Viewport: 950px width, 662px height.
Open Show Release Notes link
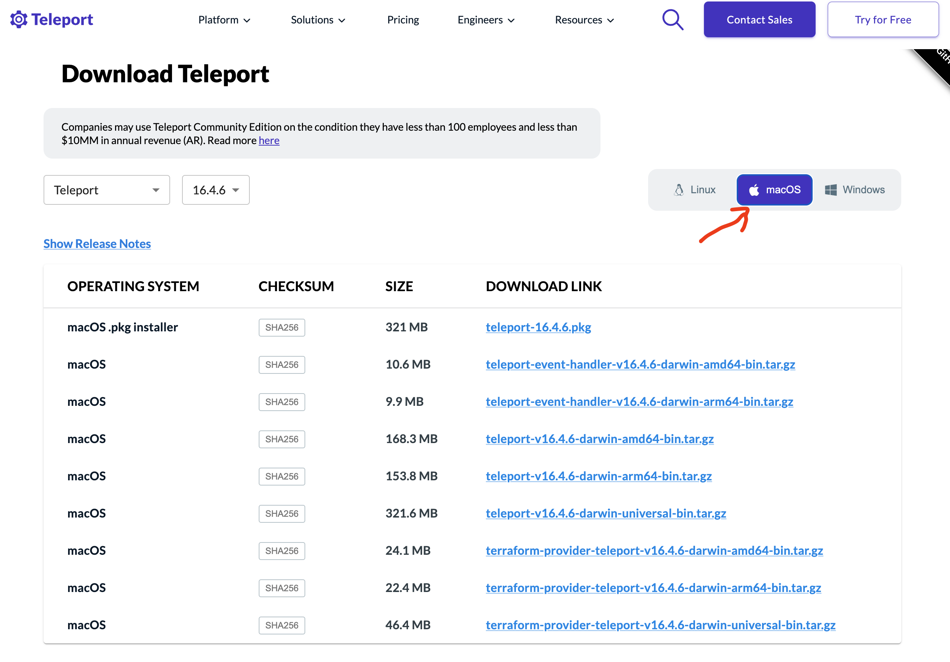pyautogui.click(x=97, y=244)
